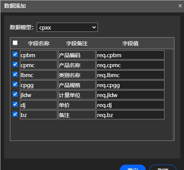The width and height of the screenshot is (184, 170).
Task: Uncheck the jldw row checkbox
Action: pos(15,94)
